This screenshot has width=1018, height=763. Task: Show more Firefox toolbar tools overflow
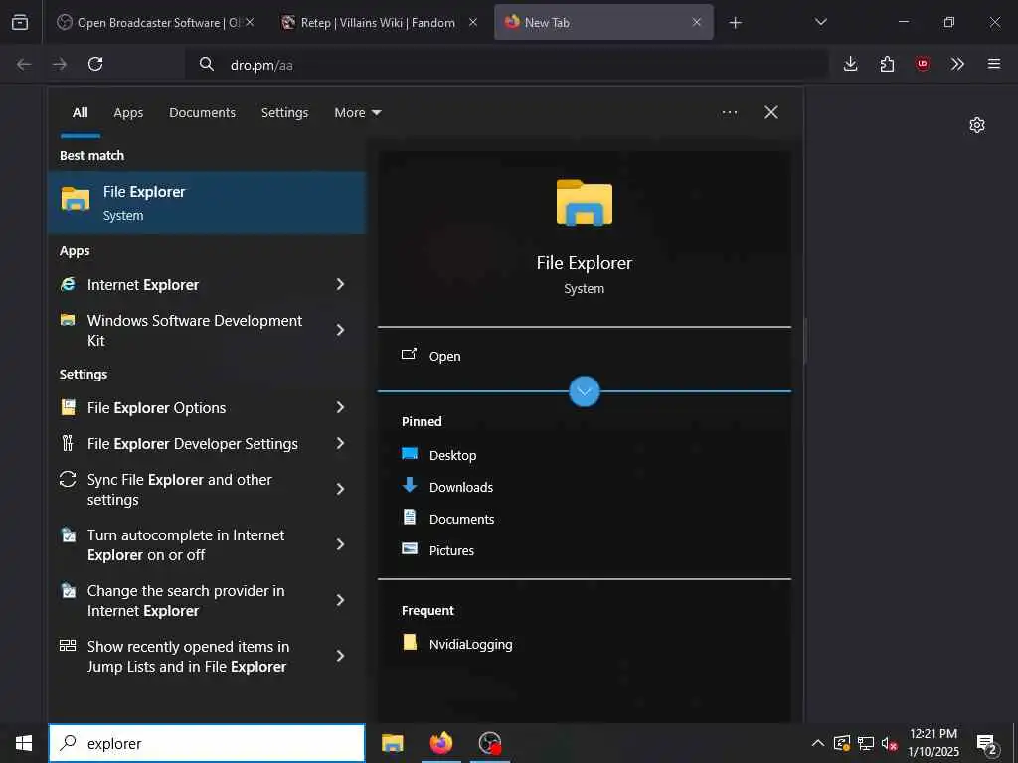coord(957,64)
